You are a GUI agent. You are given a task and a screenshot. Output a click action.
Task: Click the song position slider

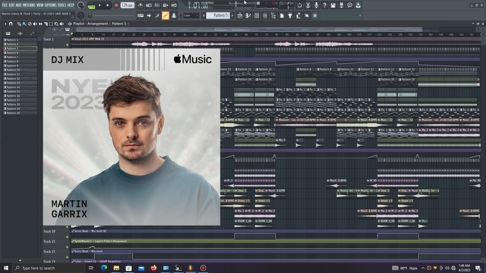pyautogui.click(x=112, y=15)
